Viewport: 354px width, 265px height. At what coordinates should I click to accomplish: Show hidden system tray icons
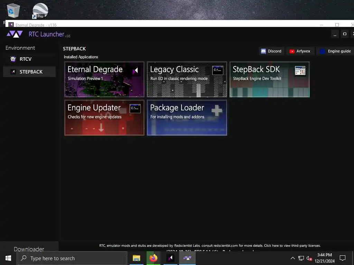coord(292,258)
